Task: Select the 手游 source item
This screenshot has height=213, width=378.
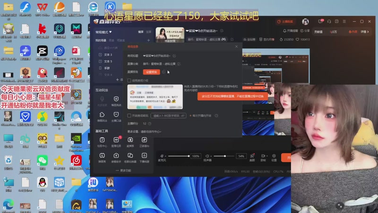Action: click(x=107, y=68)
